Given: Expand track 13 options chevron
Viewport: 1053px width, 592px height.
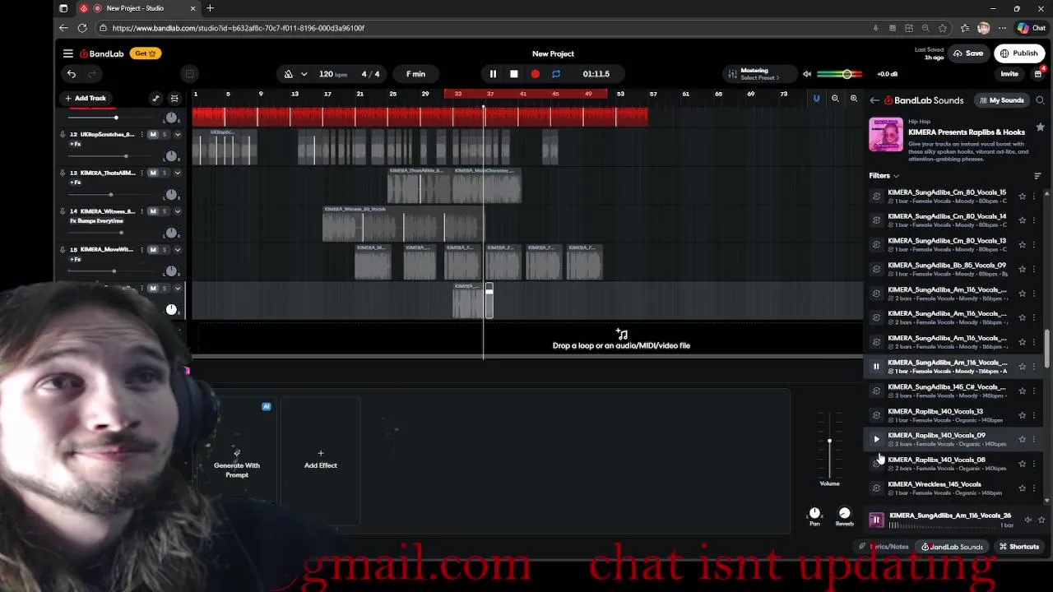Looking at the screenshot, I should (x=177, y=173).
